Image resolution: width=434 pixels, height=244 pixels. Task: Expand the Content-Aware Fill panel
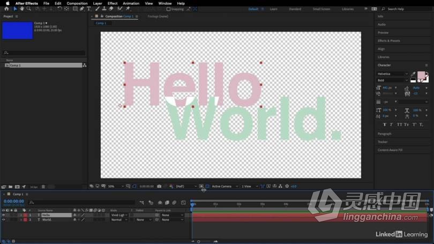(390, 150)
